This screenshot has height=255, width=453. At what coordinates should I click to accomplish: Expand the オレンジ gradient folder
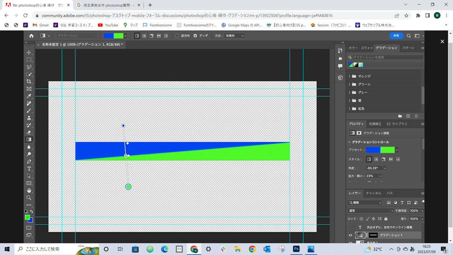(x=350, y=76)
